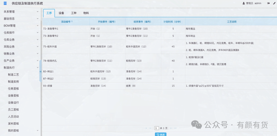Open the theme brush icon
Image resolution: width=277 pixels, height=136 pixels.
click(x=274, y=3)
